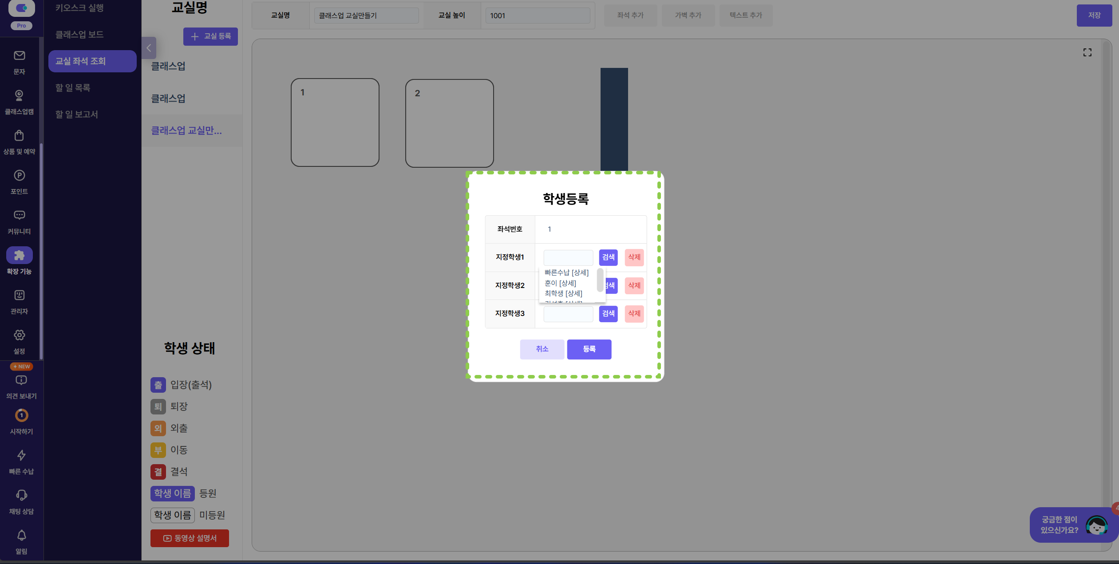Click the 지정학생3 input field
Viewport: 1119px width, 564px height.
point(568,314)
